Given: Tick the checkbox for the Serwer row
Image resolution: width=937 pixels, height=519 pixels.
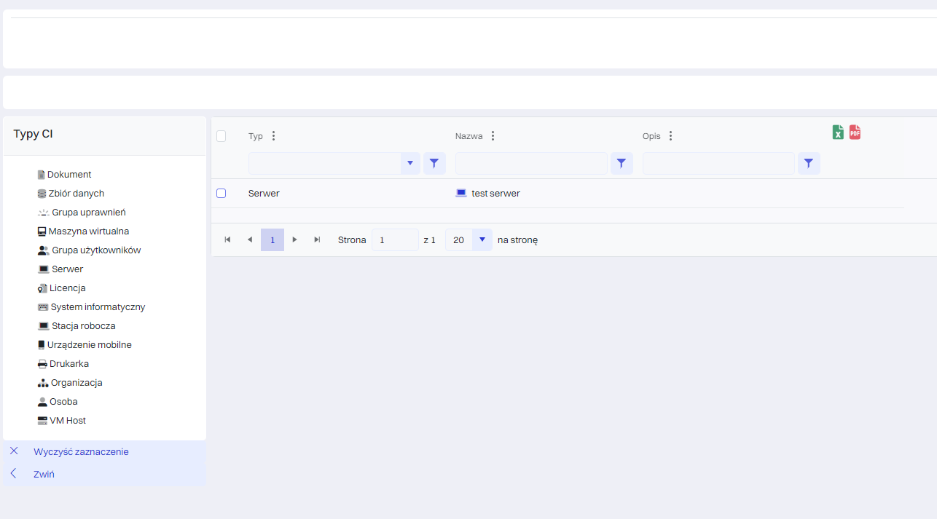Looking at the screenshot, I should click(221, 194).
